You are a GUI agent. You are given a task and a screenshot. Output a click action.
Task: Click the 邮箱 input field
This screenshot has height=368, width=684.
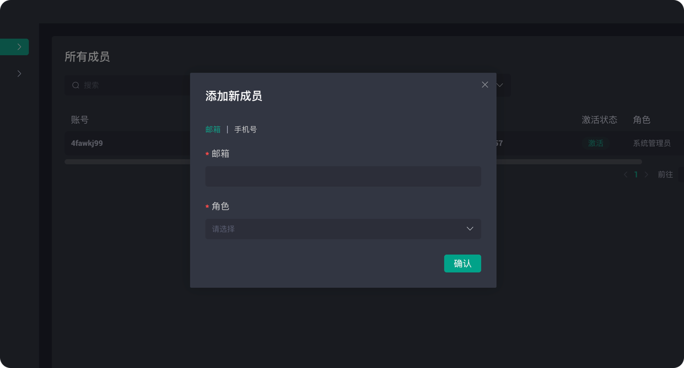click(343, 176)
